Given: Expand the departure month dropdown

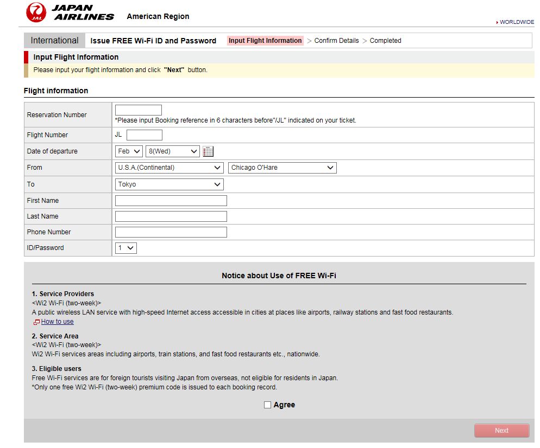Looking at the screenshot, I should coord(129,151).
